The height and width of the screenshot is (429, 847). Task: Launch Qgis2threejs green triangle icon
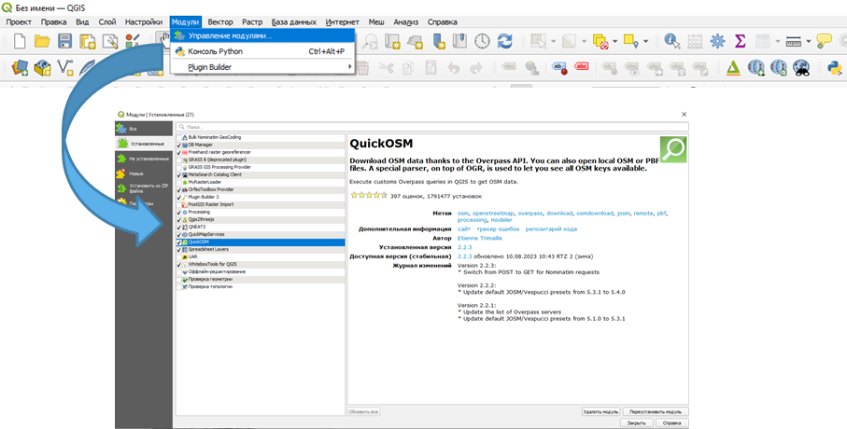pyautogui.click(x=733, y=67)
